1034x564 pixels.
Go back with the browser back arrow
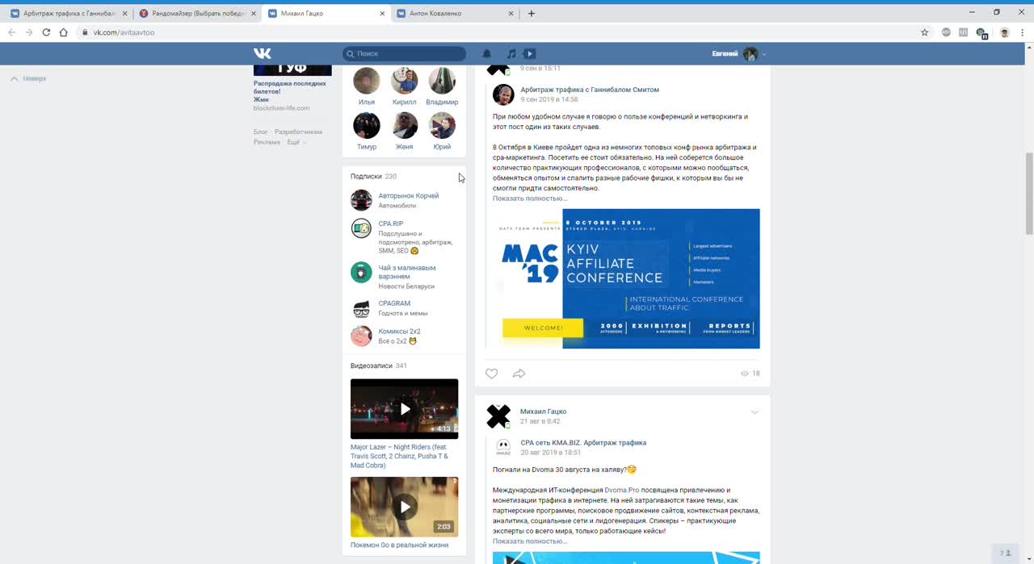pyautogui.click(x=11, y=32)
